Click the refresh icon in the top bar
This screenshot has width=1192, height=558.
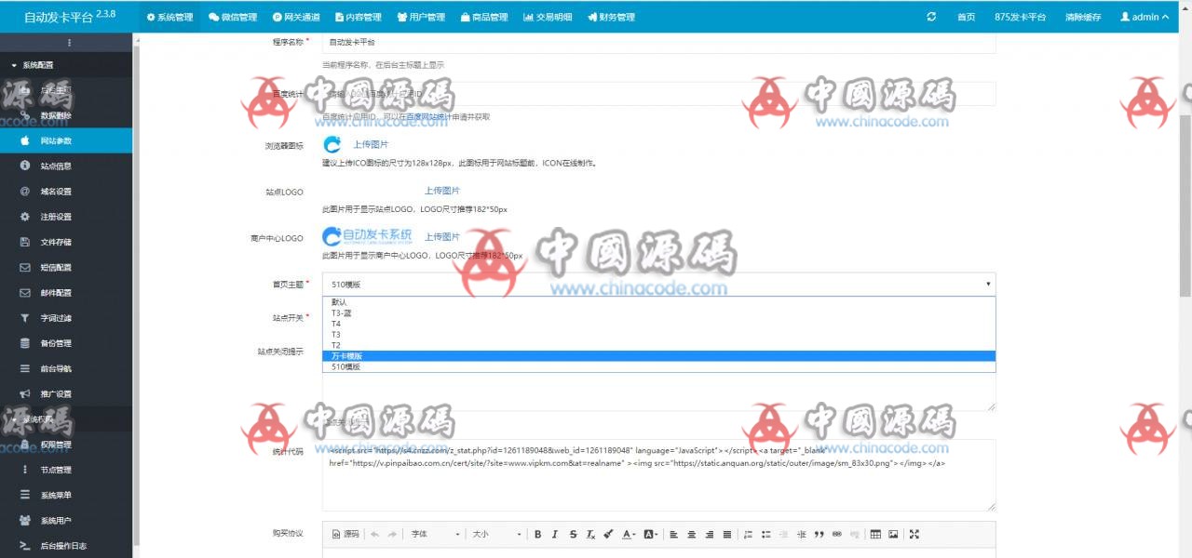(x=931, y=17)
